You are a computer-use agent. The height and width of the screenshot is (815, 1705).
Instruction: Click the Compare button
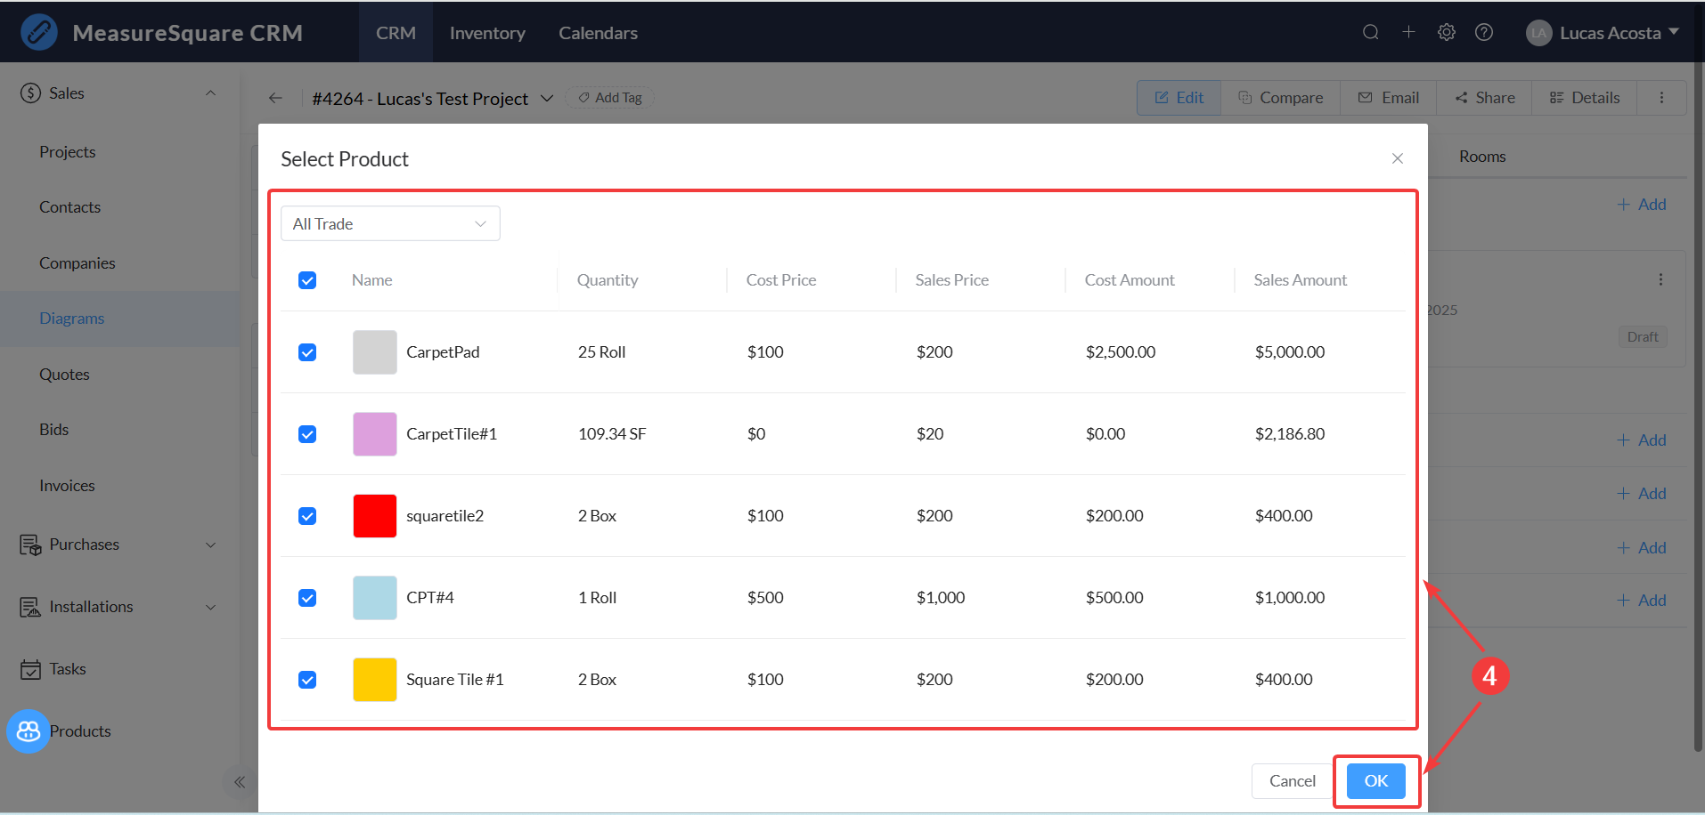click(1280, 98)
